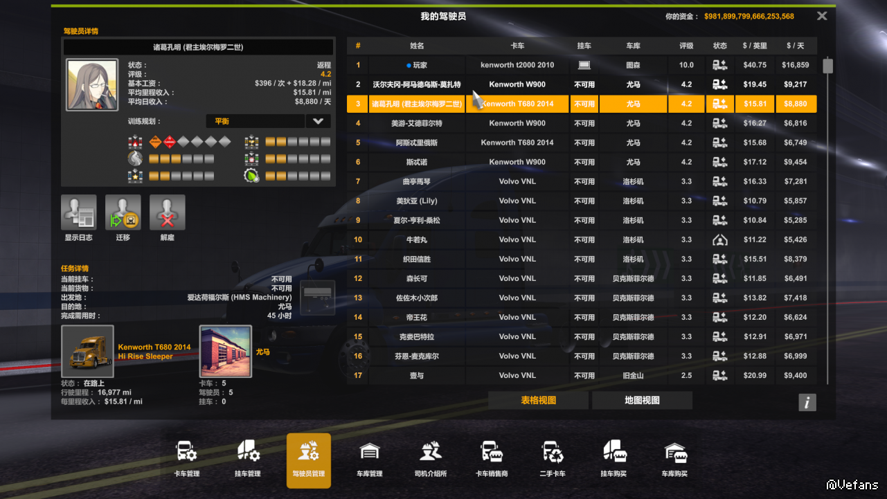Select driver 美游-艾德菲尔特
This screenshot has width=887, height=499.
click(416, 123)
